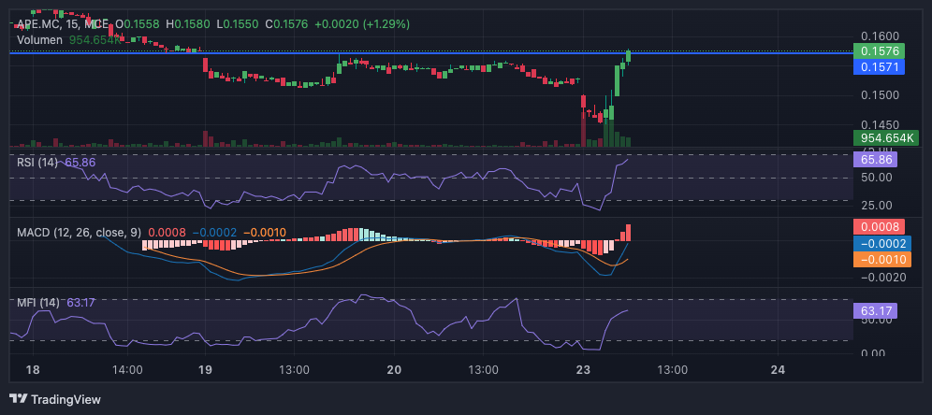Screen dimensions: 932x415
Task: Click the blue 0.1571 price line tag
Action: 879,67
